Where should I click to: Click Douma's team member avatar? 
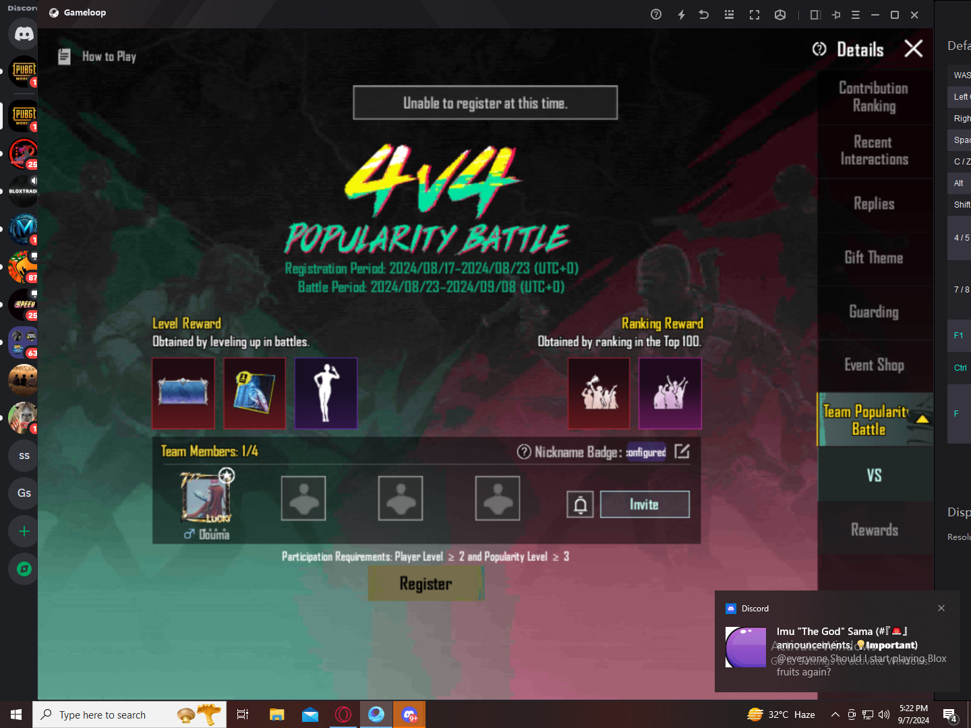[x=206, y=497]
